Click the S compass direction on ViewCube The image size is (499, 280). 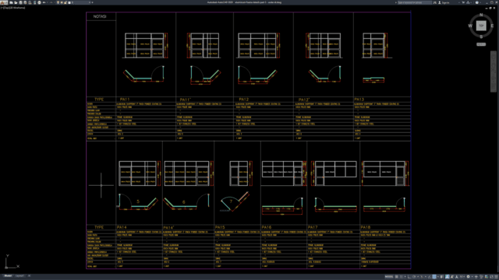click(x=481, y=37)
